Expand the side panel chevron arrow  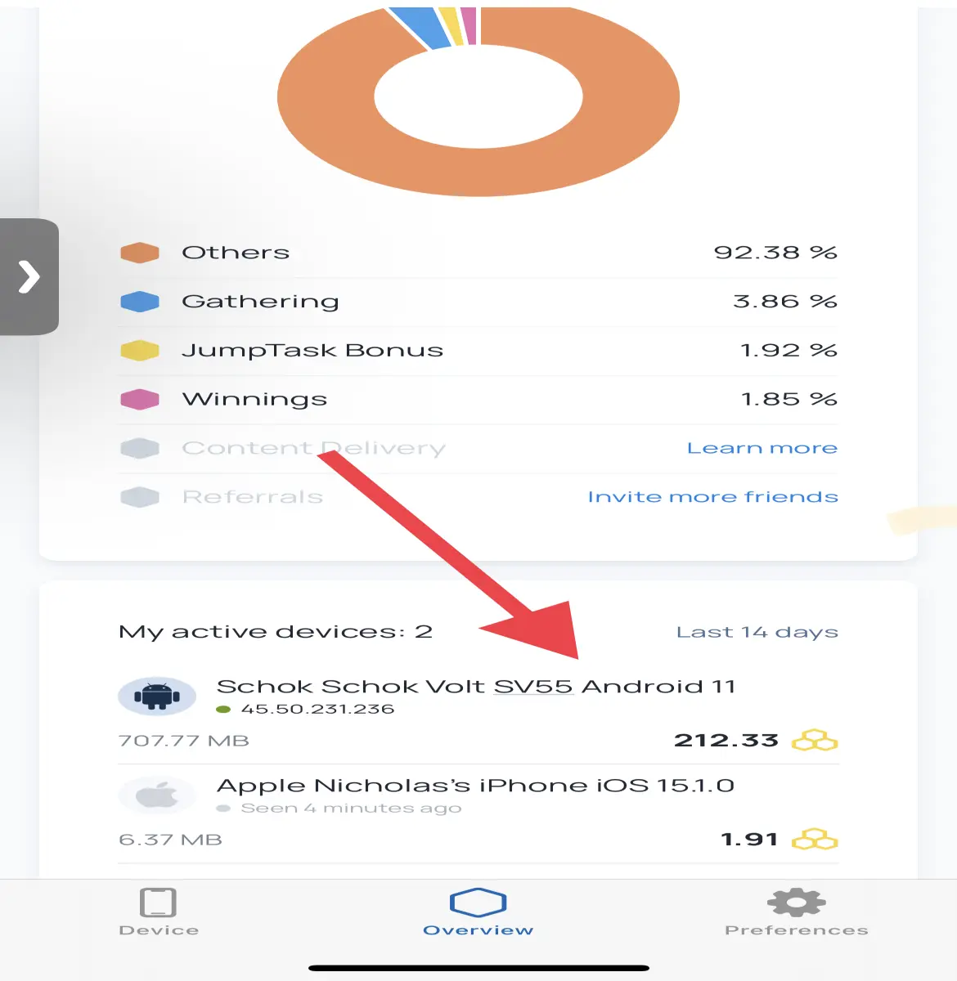(29, 276)
